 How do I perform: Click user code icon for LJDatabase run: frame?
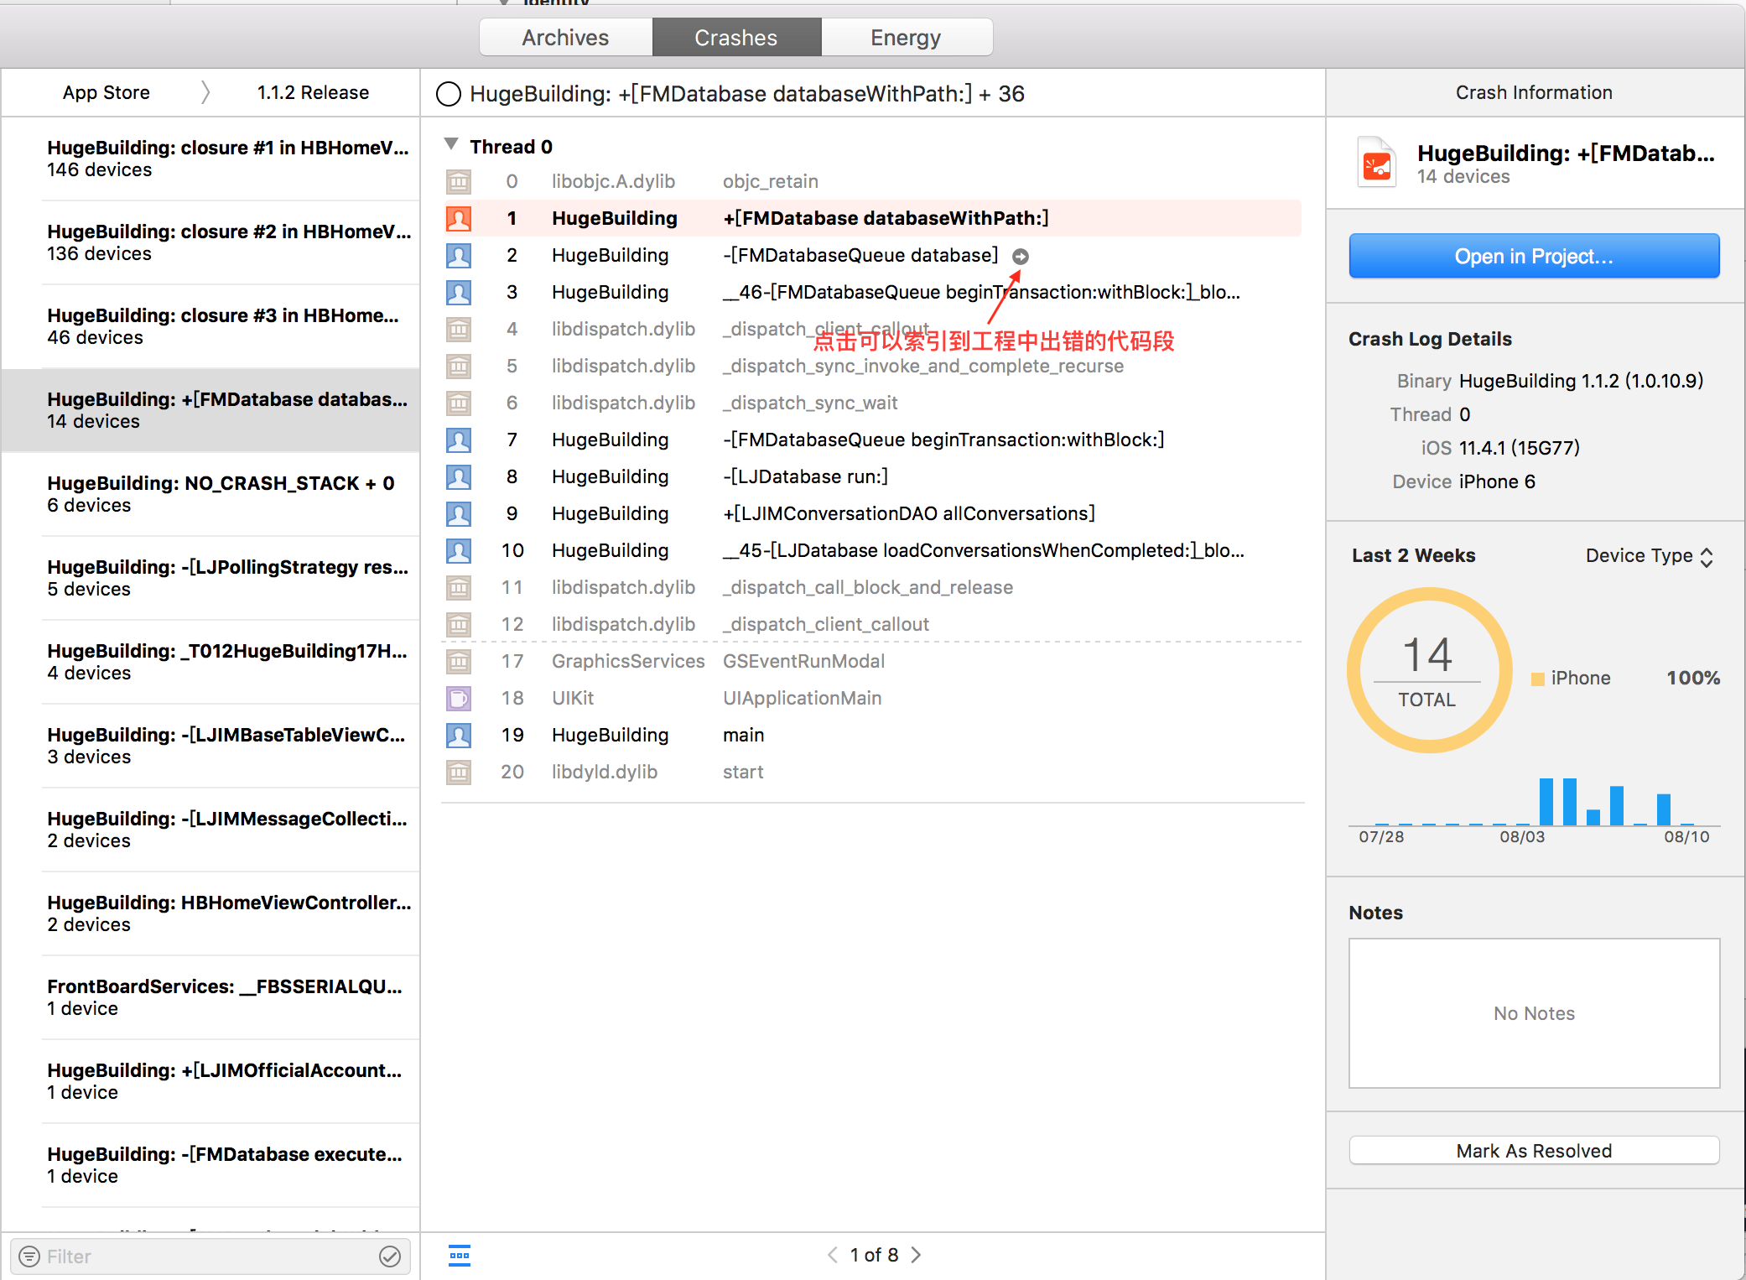(x=459, y=477)
